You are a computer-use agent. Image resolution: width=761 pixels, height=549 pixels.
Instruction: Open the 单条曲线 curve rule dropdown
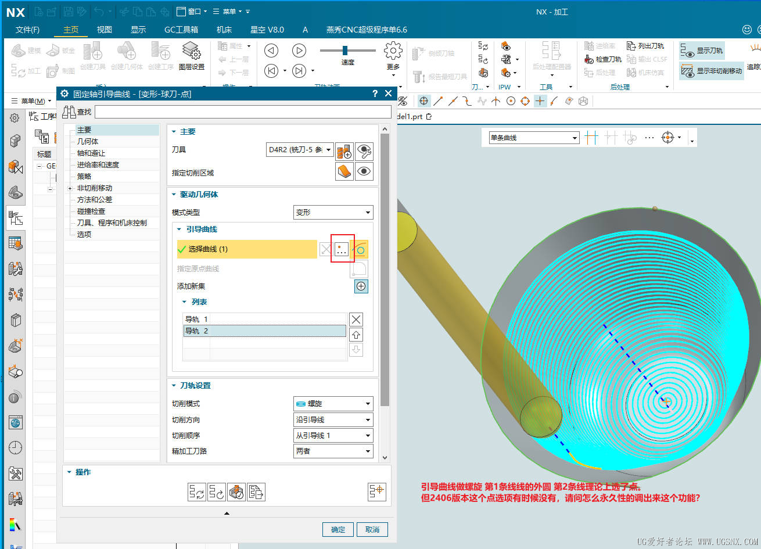coord(534,138)
